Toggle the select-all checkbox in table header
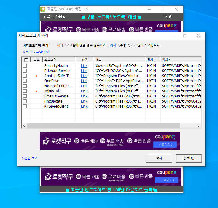The image size is (218, 208). pyautogui.click(x=26, y=60)
